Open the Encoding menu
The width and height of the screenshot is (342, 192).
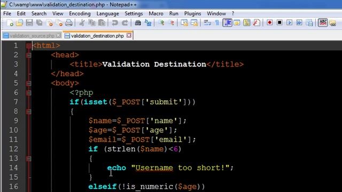point(80,13)
